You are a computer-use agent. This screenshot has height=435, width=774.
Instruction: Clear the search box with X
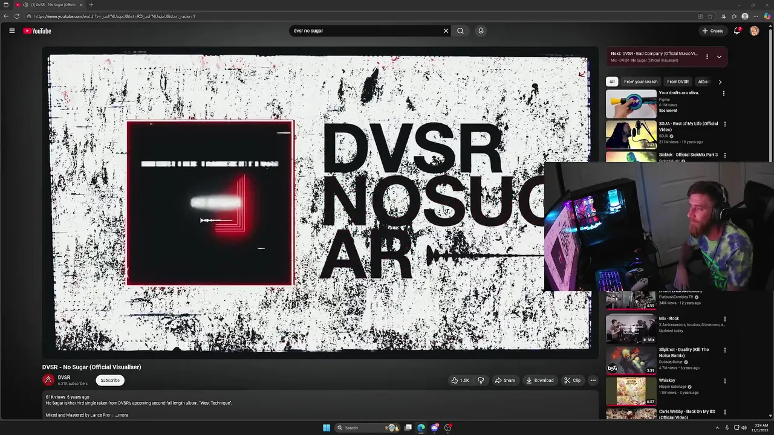[x=446, y=31]
